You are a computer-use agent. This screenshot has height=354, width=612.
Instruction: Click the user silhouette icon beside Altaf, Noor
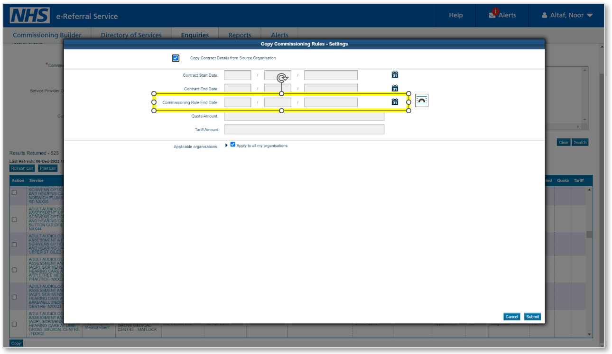pyautogui.click(x=545, y=15)
